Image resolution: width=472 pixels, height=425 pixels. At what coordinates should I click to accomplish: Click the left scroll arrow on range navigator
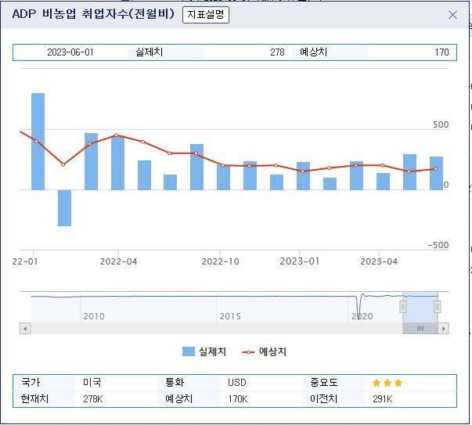tap(25, 329)
